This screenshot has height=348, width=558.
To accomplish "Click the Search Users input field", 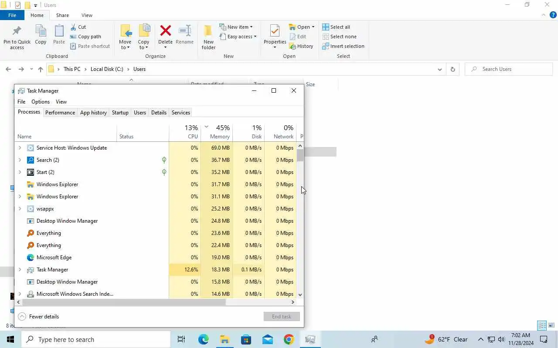I will [x=509, y=69].
